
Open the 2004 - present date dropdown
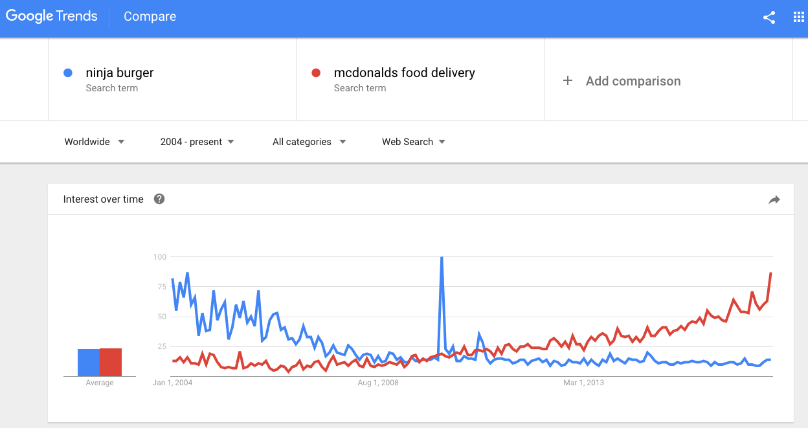[x=197, y=142]
